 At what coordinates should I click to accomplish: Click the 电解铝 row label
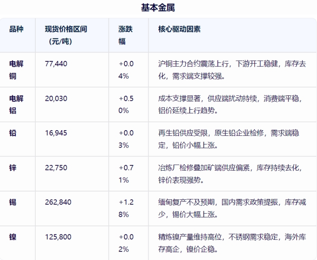[16, 104]
